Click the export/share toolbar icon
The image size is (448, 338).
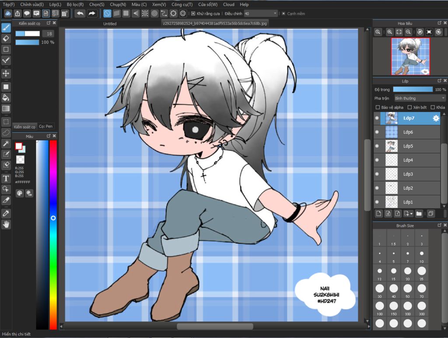pyautogui.click(x=17, y=14)
